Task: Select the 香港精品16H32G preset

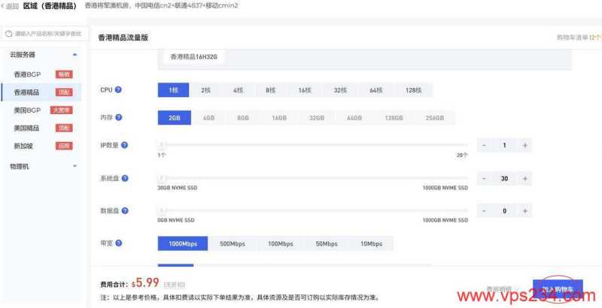Action: [197, 57]
